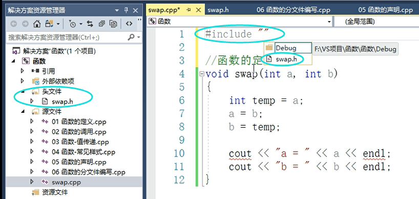Toggle the pin on swap.cpp tab
Image resolution: width=419 pixels, height=199 pixels.
pos(188,10)
